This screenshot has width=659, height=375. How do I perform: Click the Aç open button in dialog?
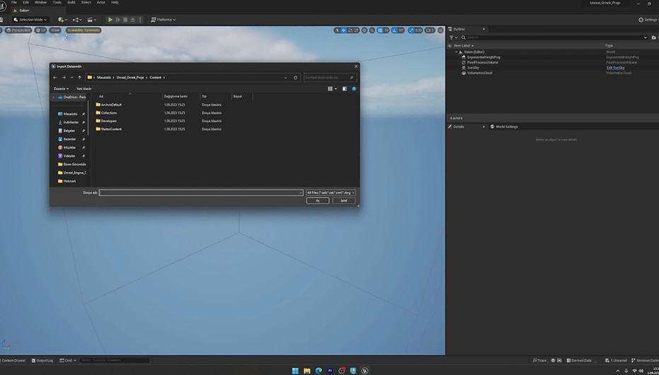pyautogui.click(x=318, y=201)
